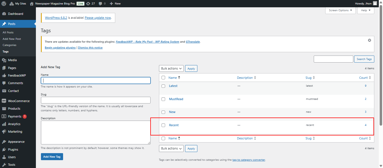The image size is (383, 168).
Task: Open the Media library icon
Action: pos(4,60)
